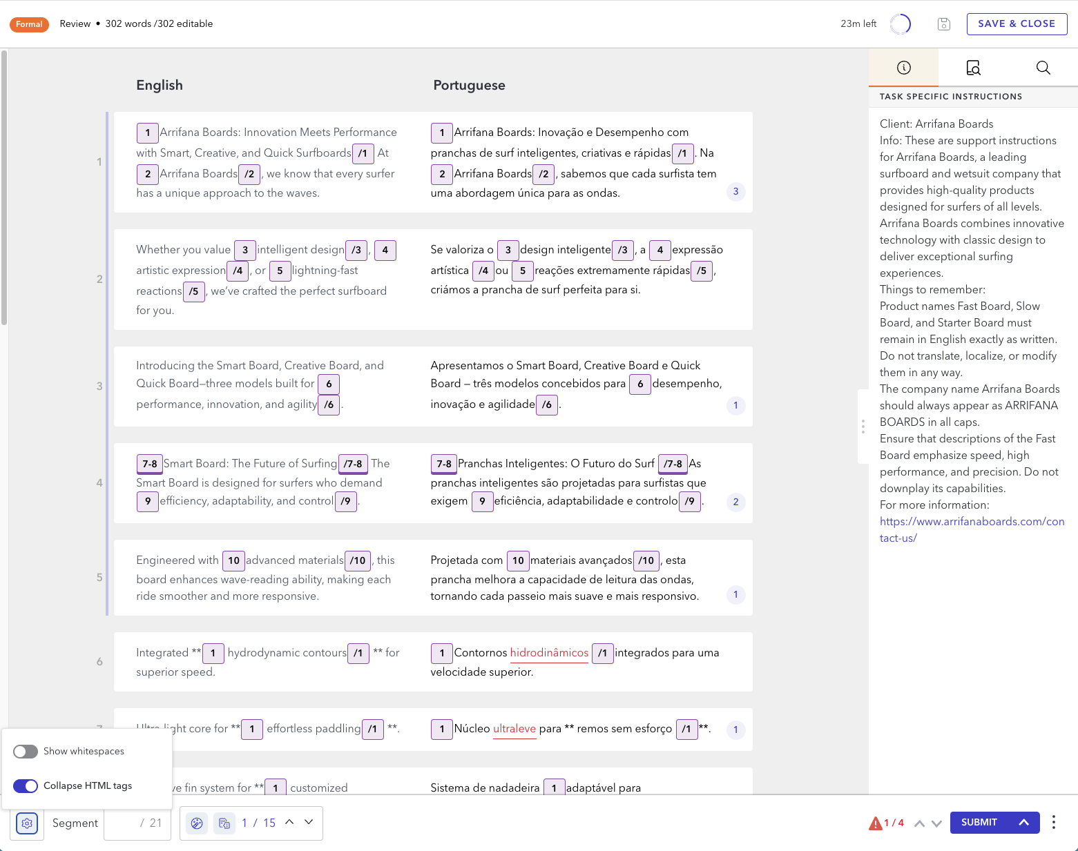Turn off Collapse HTML tags switch
The height and width of the screenshot is (851, 1078).
tap(26, 785)
